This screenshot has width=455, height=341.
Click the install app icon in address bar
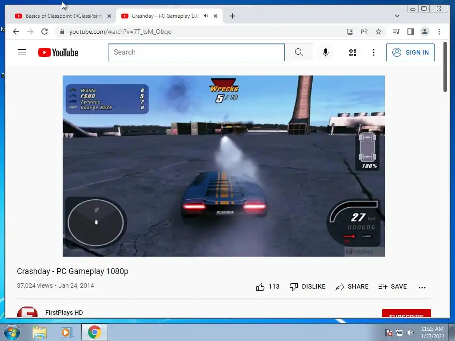[350, 32]
